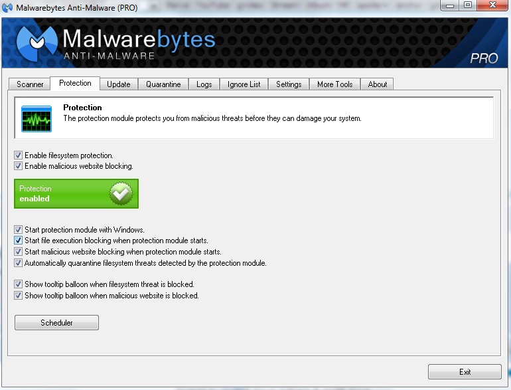Open the More Tools tab
The image size is (511, 390).
coord(334,84)
